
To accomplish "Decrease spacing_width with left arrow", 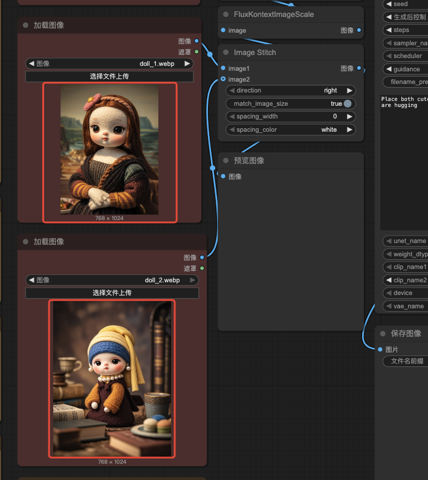I will [232, 117].
